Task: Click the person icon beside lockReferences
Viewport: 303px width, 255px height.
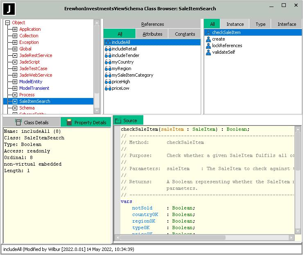Action: pos(208,46)
